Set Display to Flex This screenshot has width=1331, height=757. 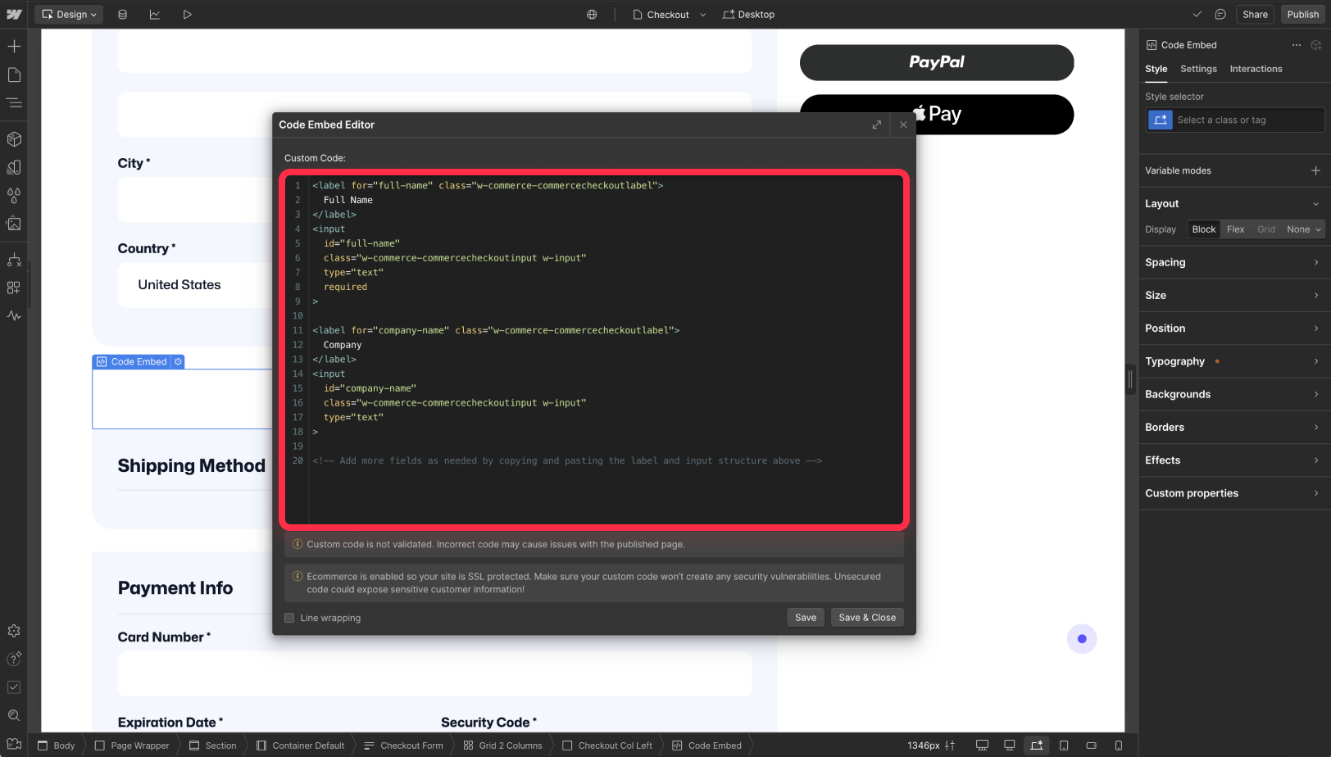pos(1235,229)
